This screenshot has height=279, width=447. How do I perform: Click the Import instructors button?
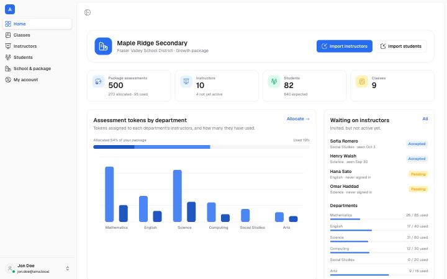[x=345, y=46]
